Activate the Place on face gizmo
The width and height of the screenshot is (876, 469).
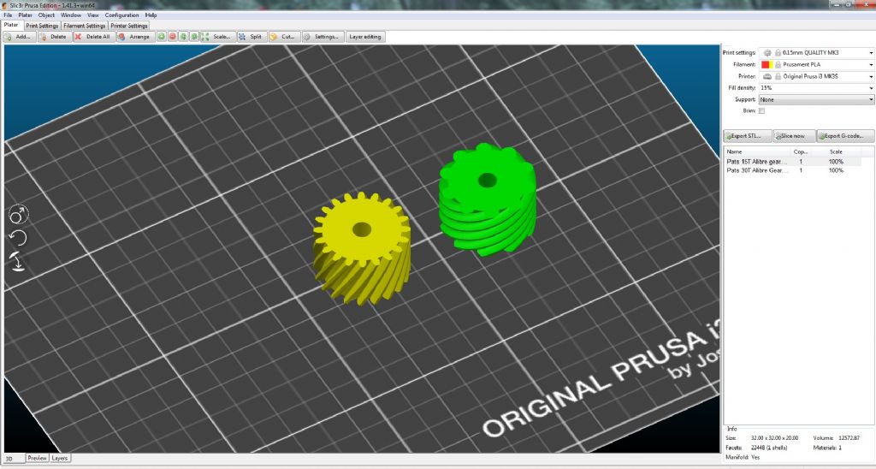pos(19,261)
